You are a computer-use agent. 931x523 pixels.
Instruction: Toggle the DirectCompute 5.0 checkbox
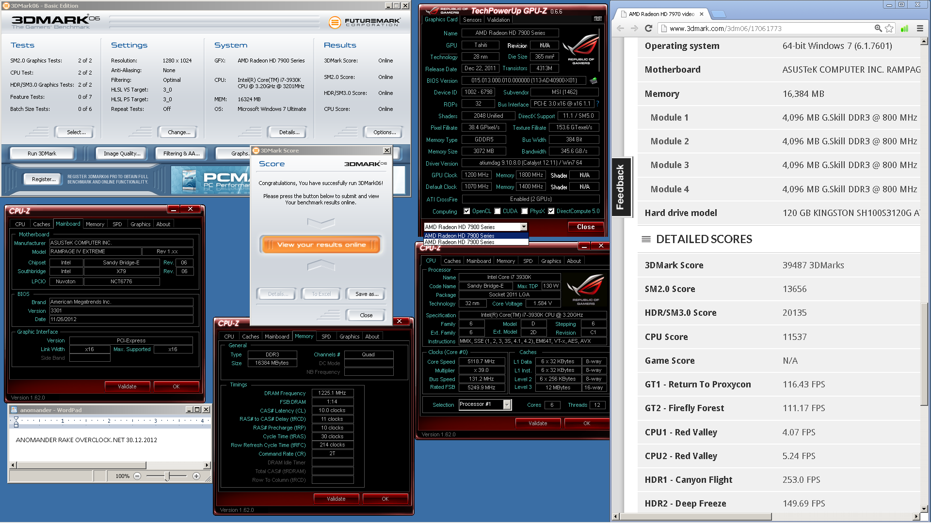pos(551,211)
